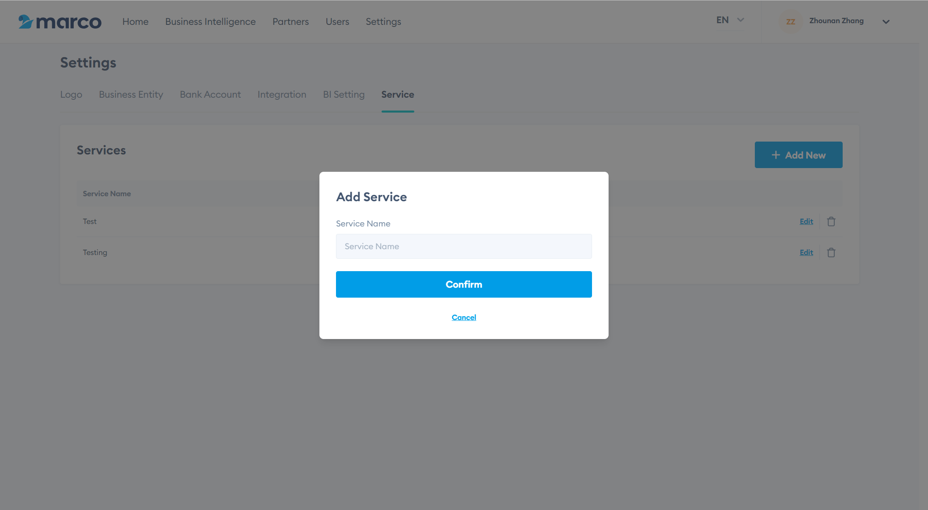Confirm adding the service
The image size is (928, 510).
pyautogui.click(x=464, y=284)
